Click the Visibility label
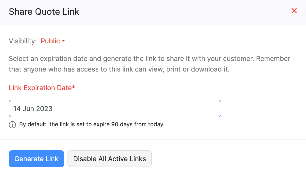Image resolution: width=306 pixels, height=172 pixels. (23, 41)
